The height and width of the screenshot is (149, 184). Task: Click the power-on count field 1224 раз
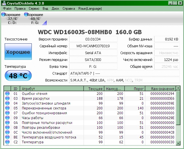pos(167,60)
